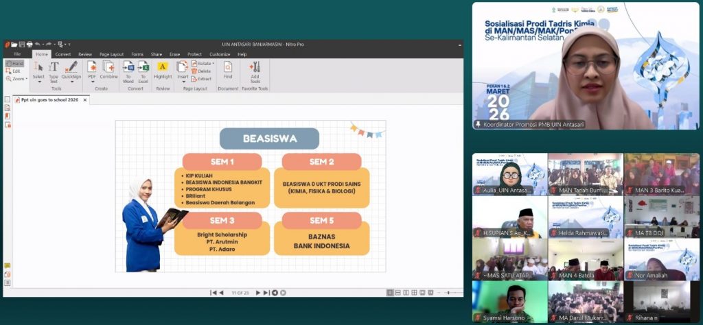This screenshot has height=325, width=703.
Task: Activate the Edit tool in the ribbon
Action: click(13, 71)
